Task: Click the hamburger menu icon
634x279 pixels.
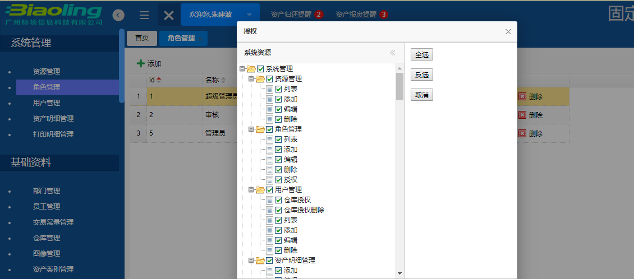Action: pyautogui.click(x=144, y=15)
